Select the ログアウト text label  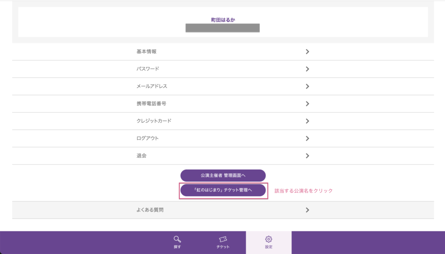pos(148,138)
